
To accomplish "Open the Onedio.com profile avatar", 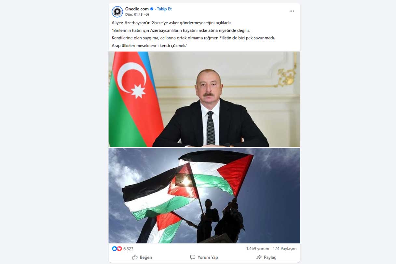I will tap(117, 12).
